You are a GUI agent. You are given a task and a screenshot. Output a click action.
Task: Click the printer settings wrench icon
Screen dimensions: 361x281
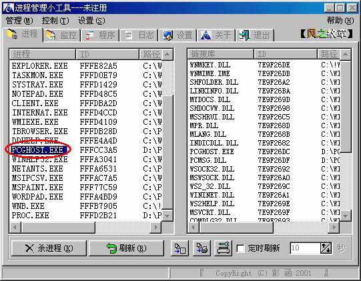223,248
